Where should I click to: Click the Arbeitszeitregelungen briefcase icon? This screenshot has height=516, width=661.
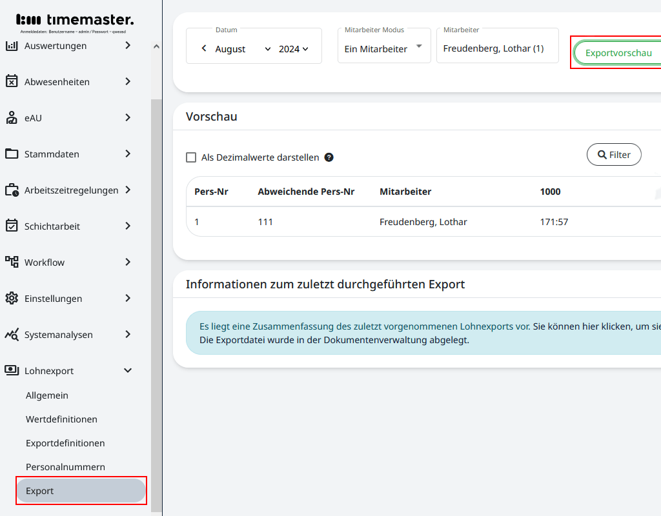click(x=12, y=190)
